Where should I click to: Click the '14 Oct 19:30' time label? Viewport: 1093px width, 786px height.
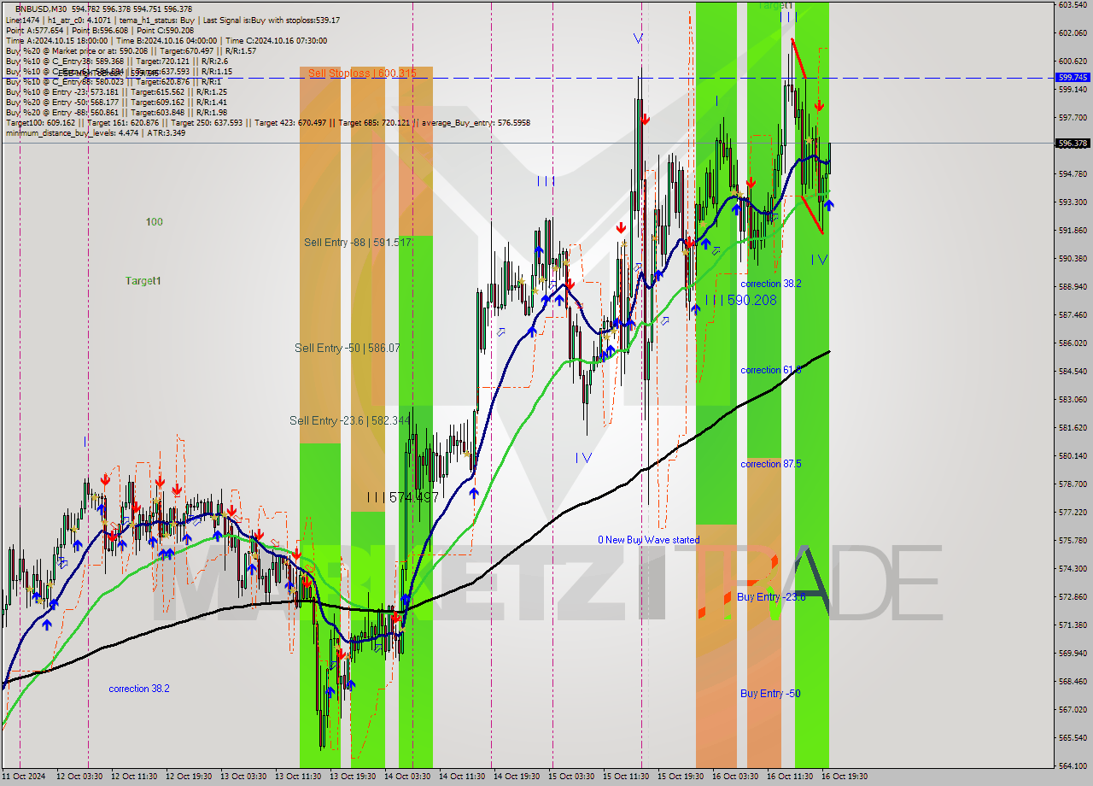click(517, 777)
